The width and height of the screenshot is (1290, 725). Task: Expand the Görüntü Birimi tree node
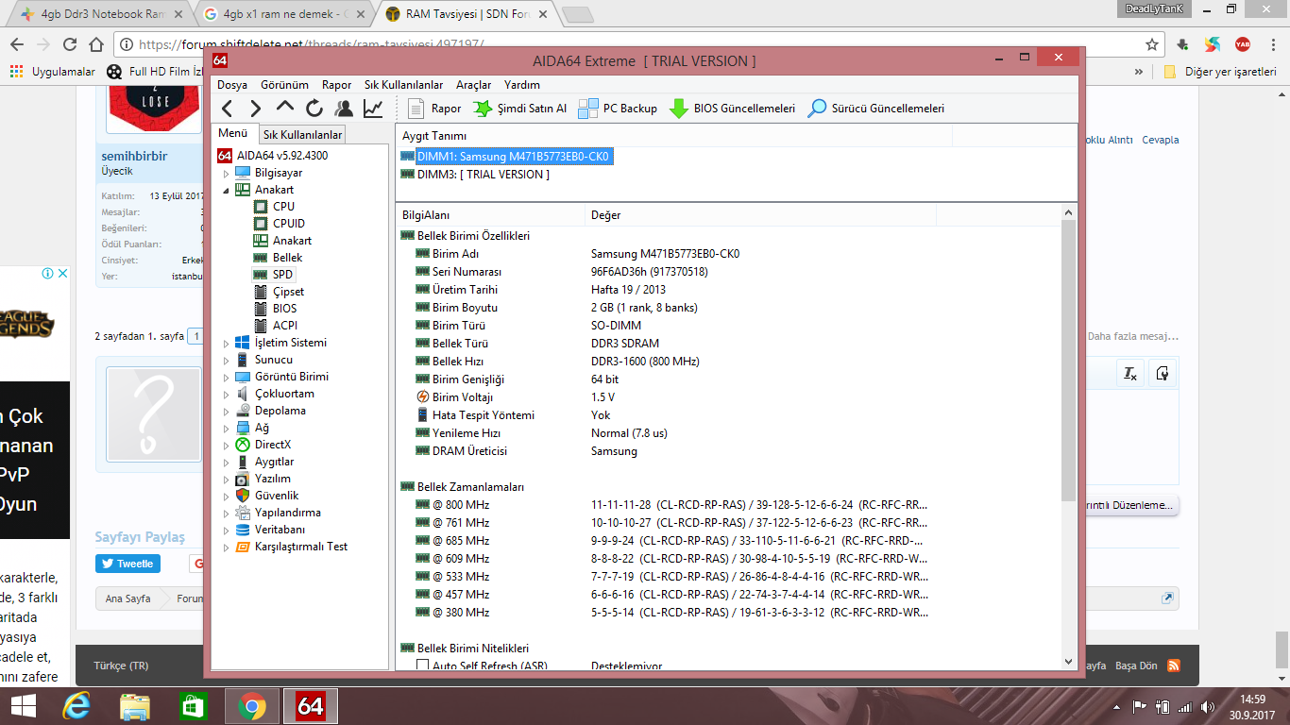[226, 378]
